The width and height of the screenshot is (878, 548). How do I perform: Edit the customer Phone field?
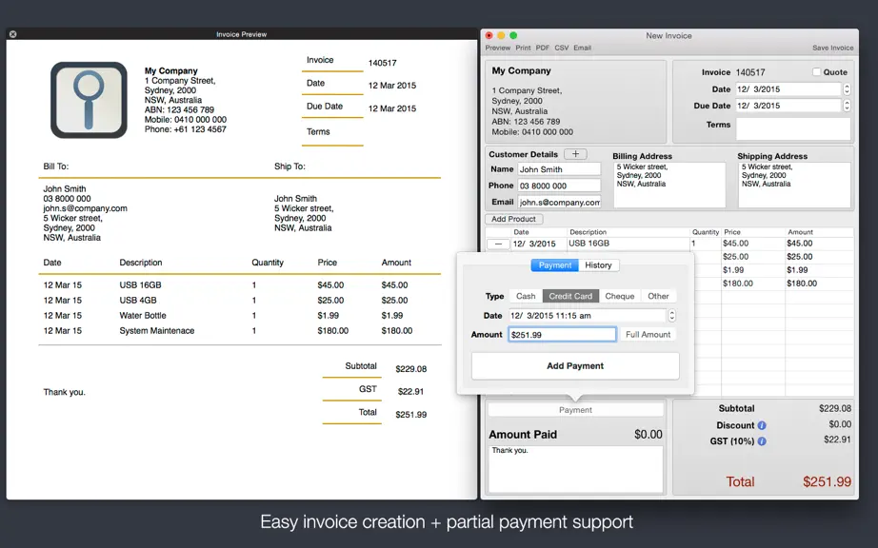[x=559, y=186]
